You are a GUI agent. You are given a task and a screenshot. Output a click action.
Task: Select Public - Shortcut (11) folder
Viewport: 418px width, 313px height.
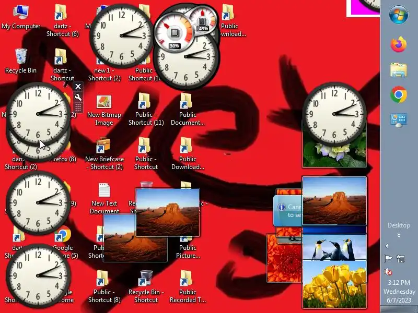(146, 110)
